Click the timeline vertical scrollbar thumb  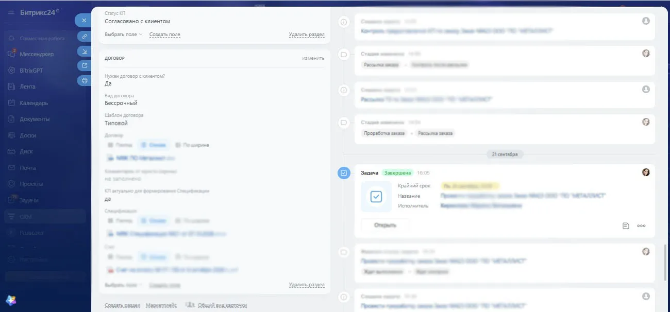pos(666,263)
